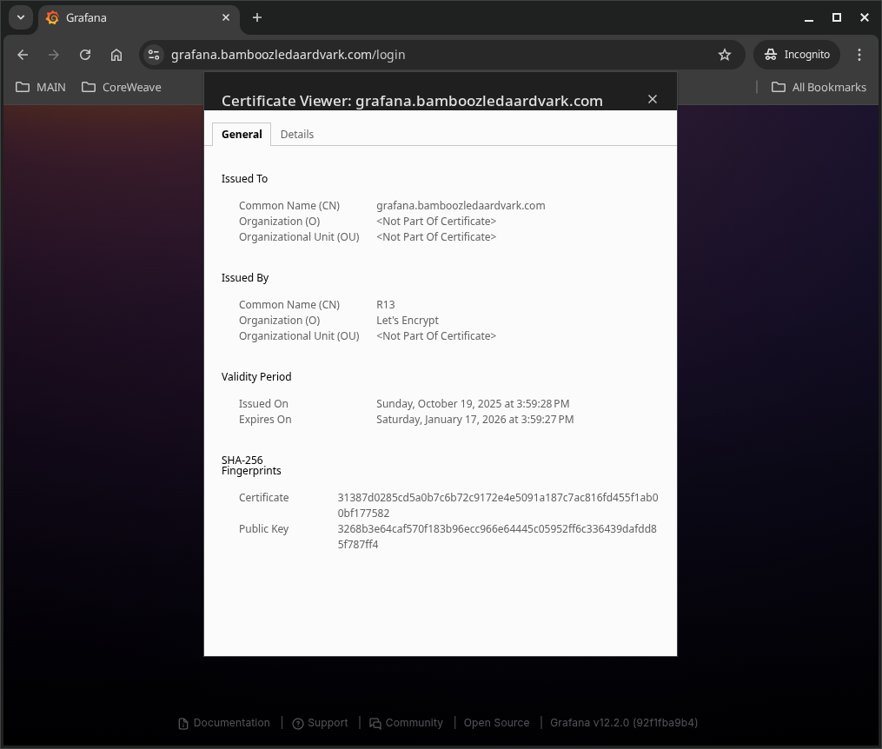Open the MAIN bookmarks folder

[41, 87]
